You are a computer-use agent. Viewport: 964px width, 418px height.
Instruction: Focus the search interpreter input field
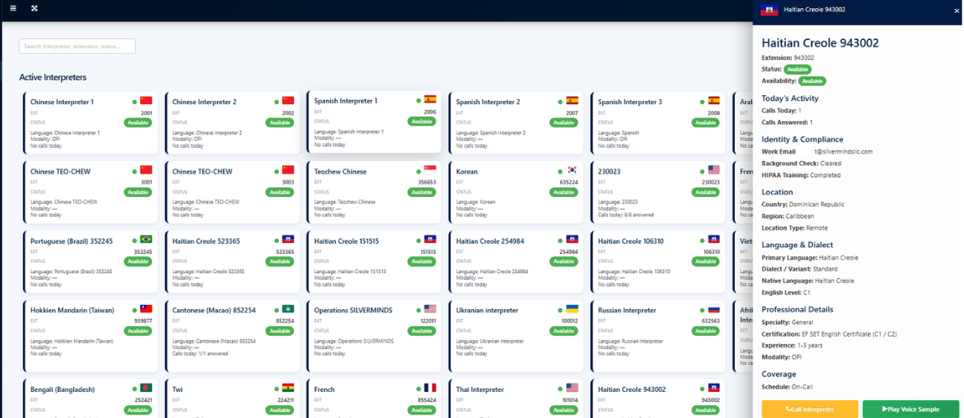77,46
